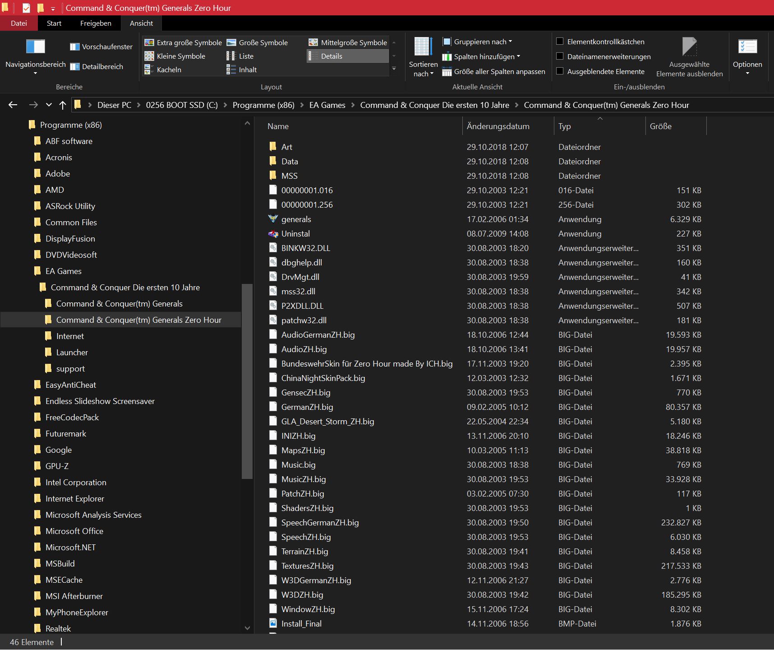Select the AudioGermanZH.big file icon
Screen dimensions: 774x650
273,334
